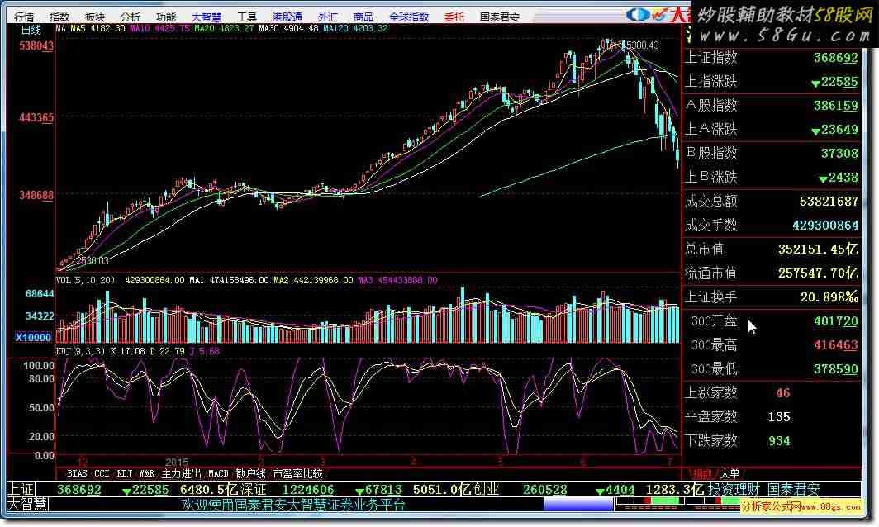The image size is (879, 527).
Task: Click the 流通市值 value 257547.70亿
Action: coord(818,273)
